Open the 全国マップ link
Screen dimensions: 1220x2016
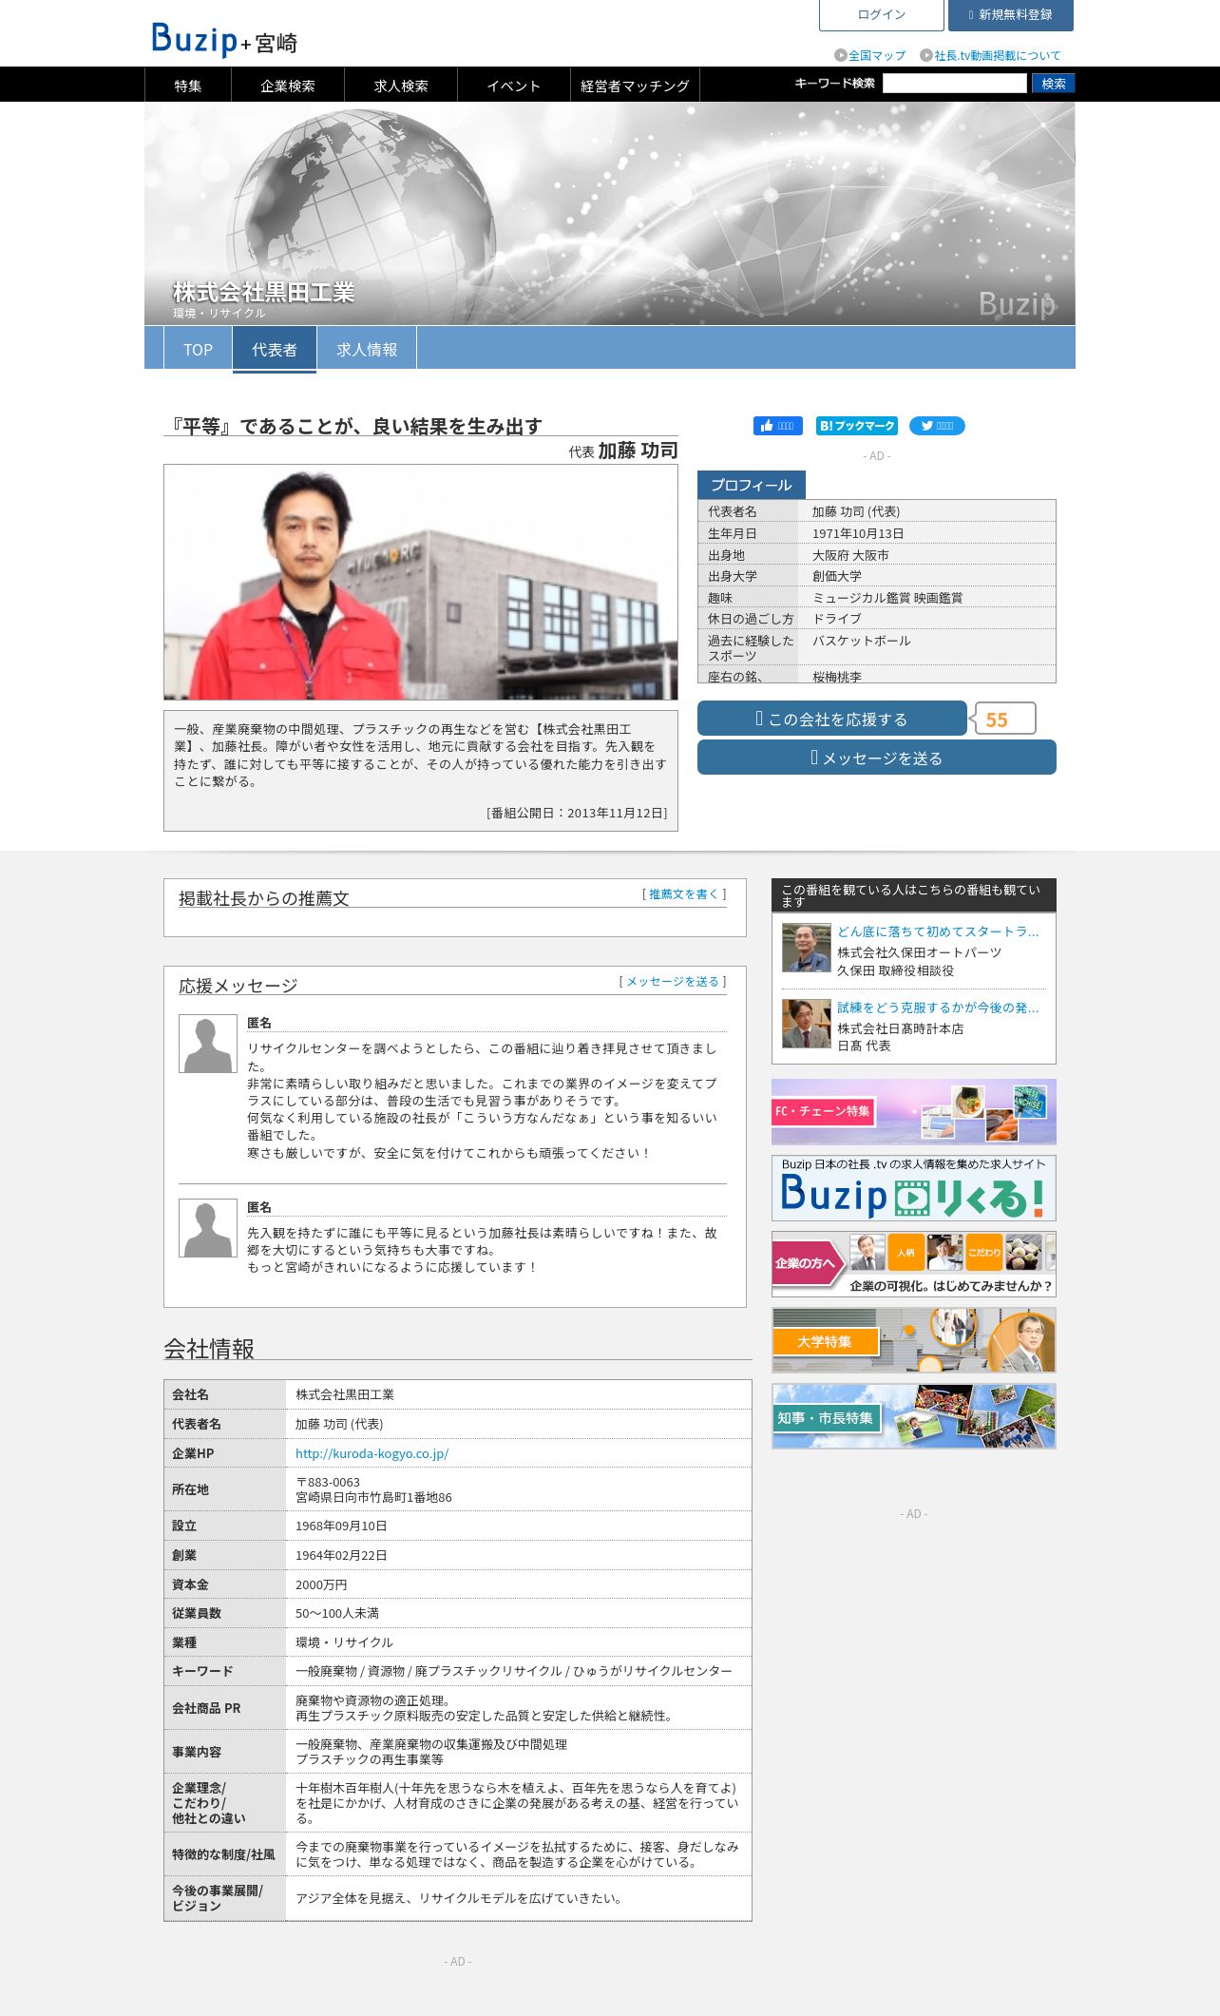(877, 56)
